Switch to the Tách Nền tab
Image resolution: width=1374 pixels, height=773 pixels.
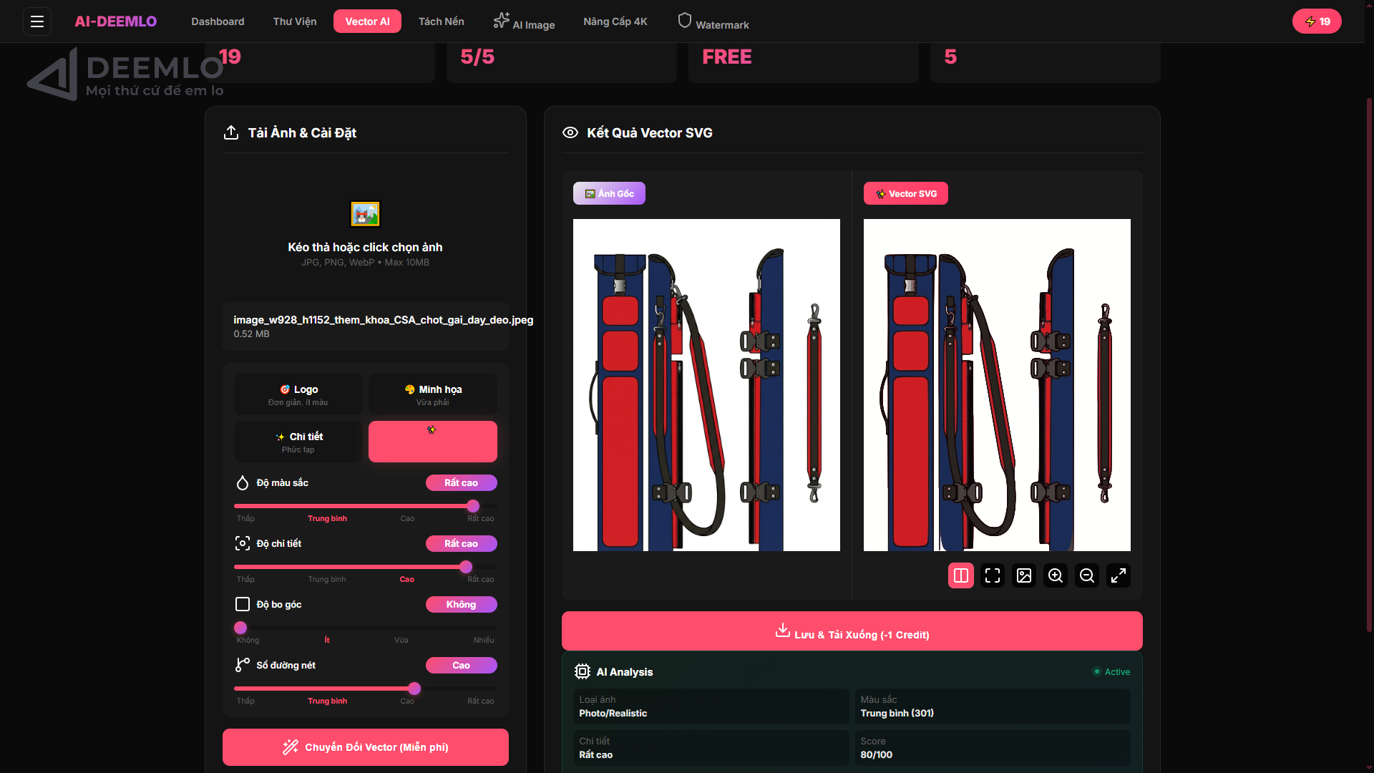[x=441, y=21]
